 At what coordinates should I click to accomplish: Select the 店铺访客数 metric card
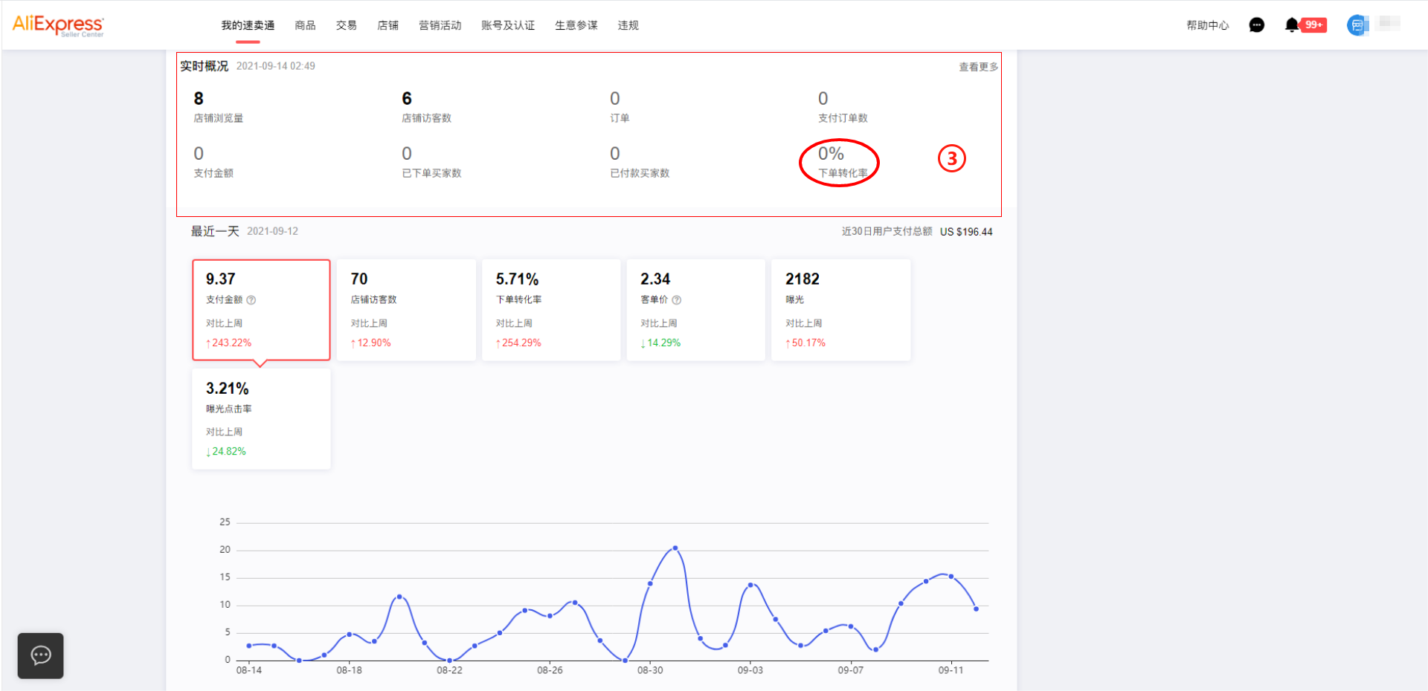tap(405, 310)
